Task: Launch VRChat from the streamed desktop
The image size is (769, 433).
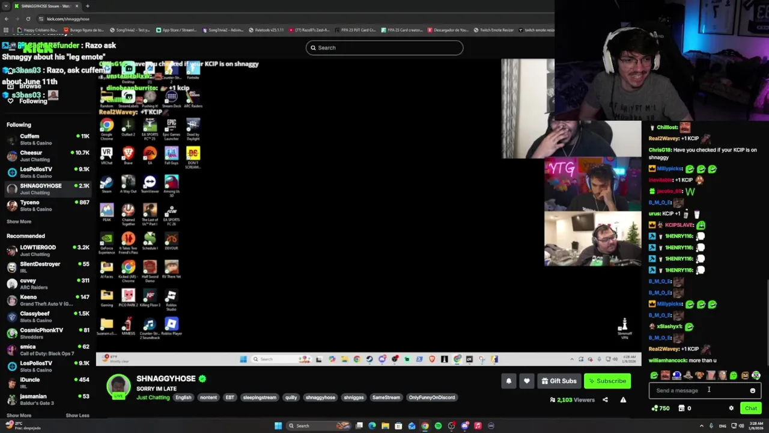Action: [x=106, y=156]
